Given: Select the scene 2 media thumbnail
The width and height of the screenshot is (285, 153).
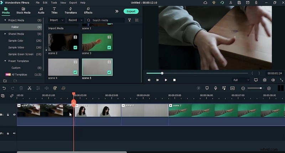Looking at the screenshot, I should [x=63, y=42].
